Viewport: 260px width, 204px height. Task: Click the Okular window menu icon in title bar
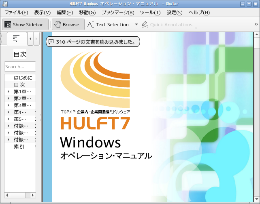click(6, 4)
